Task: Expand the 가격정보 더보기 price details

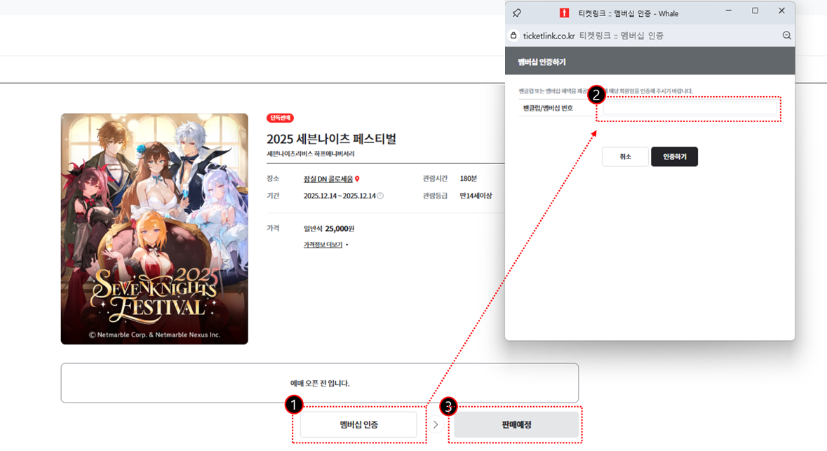Action: click(x=325, y=245)
